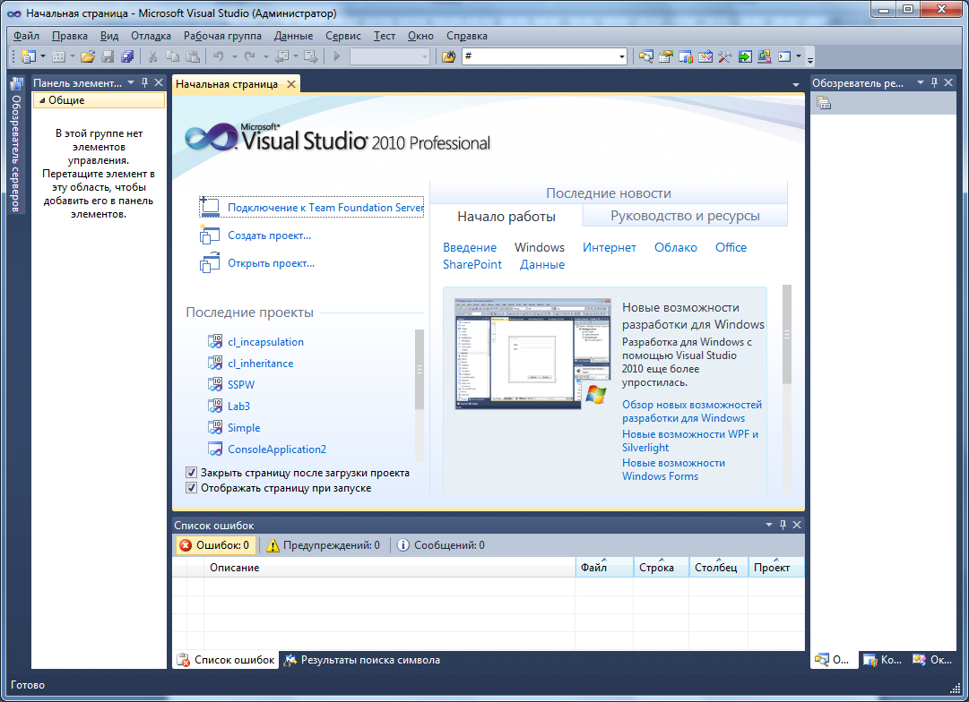Open the Properties Window toolbar icon
Viewport: 969px width, 702px height.
665,56
